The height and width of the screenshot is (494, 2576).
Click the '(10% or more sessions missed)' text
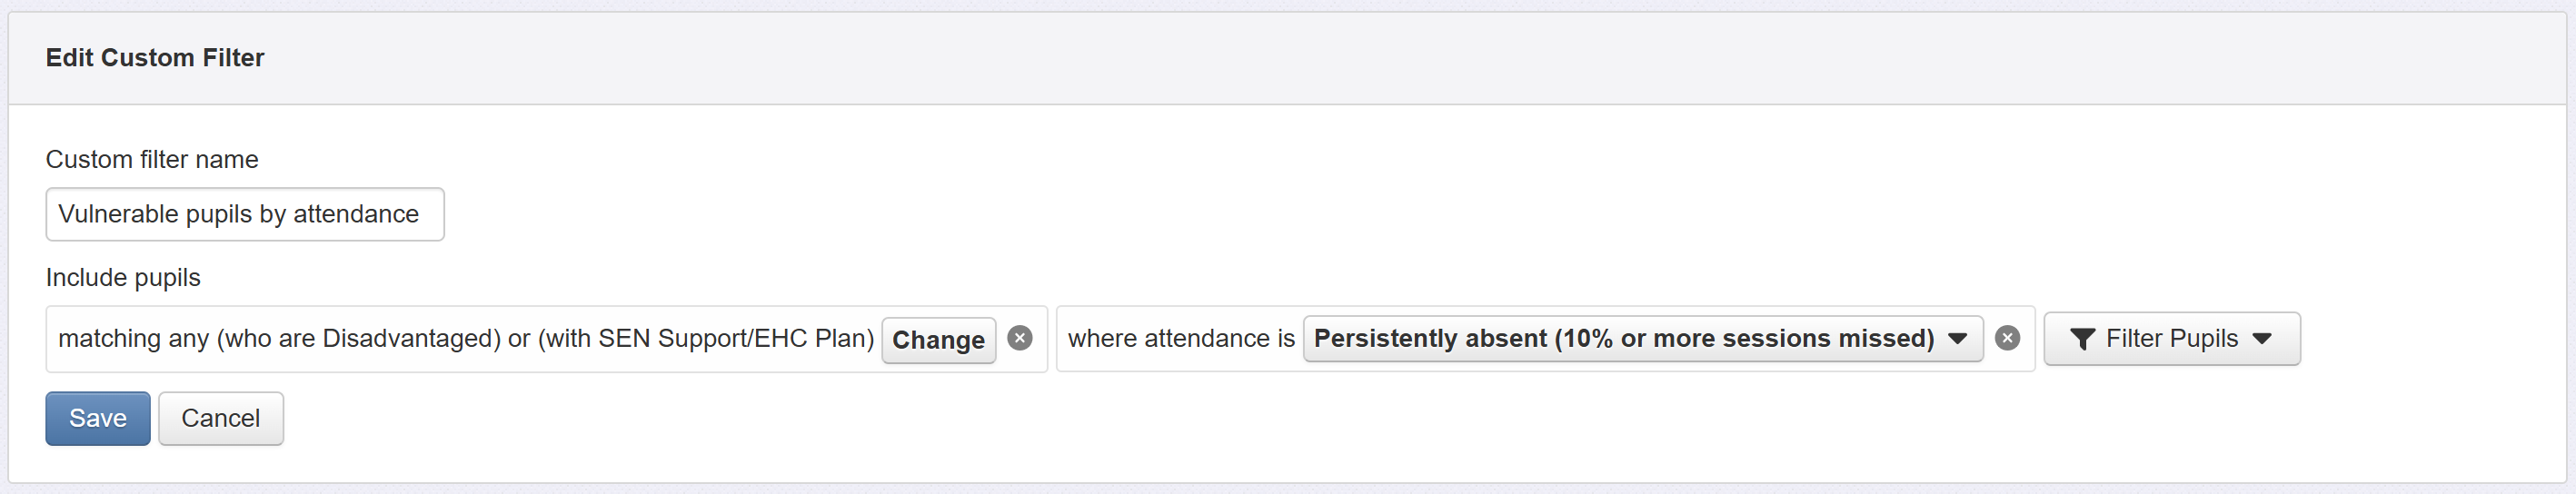pos(1744,339)
